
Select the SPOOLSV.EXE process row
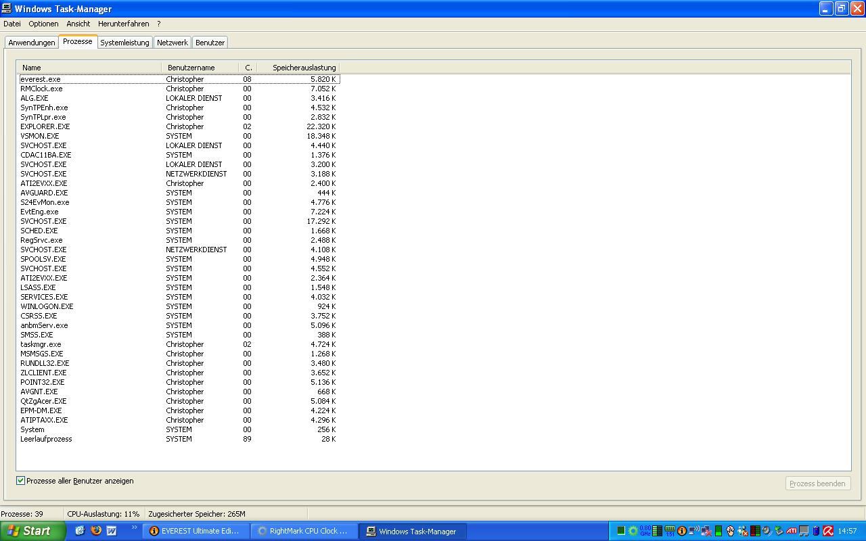[x=179, y=259]
